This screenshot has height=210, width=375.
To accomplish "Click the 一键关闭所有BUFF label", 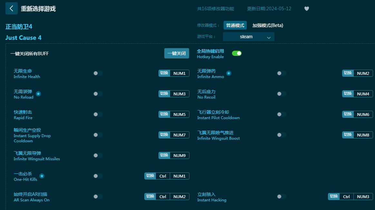I will click(x=30, y=54).
